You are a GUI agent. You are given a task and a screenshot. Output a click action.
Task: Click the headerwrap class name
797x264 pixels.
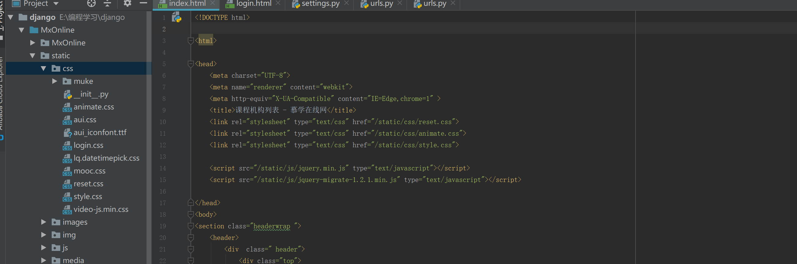(x=272, y=226)
